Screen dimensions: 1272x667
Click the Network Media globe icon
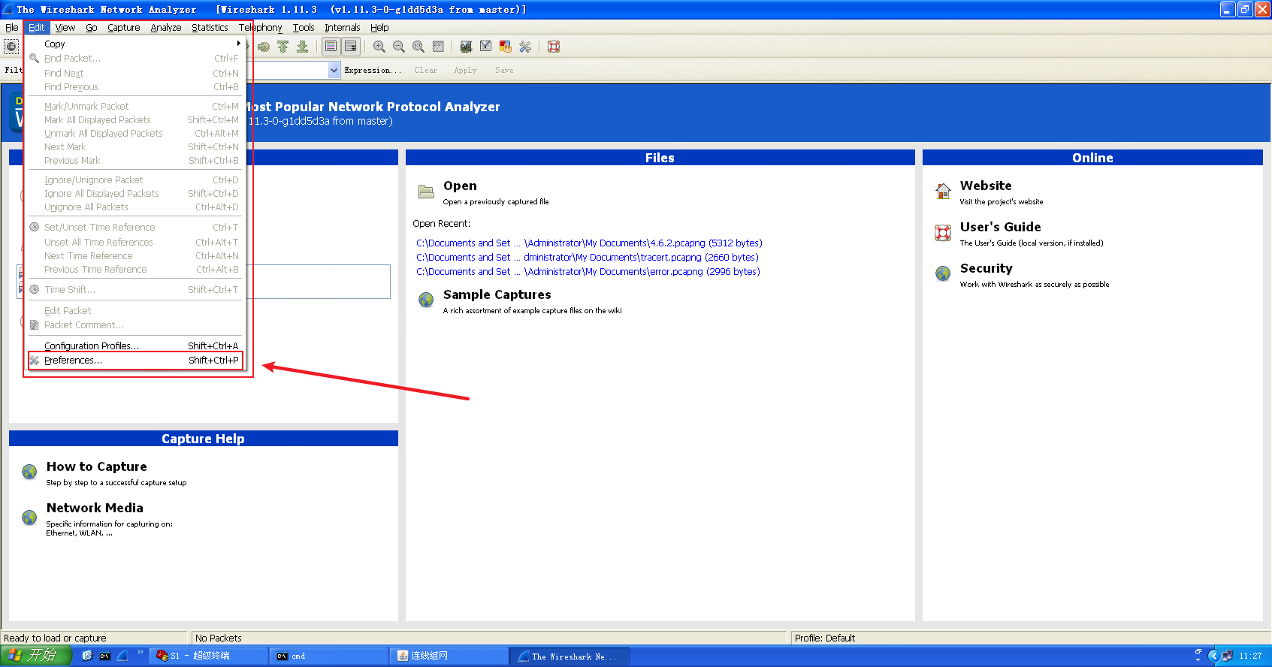click(x=29, y=518)
